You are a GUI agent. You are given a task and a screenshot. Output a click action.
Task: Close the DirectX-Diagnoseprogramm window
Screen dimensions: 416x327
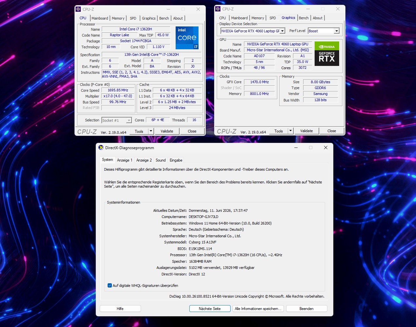tap(326, 148)
